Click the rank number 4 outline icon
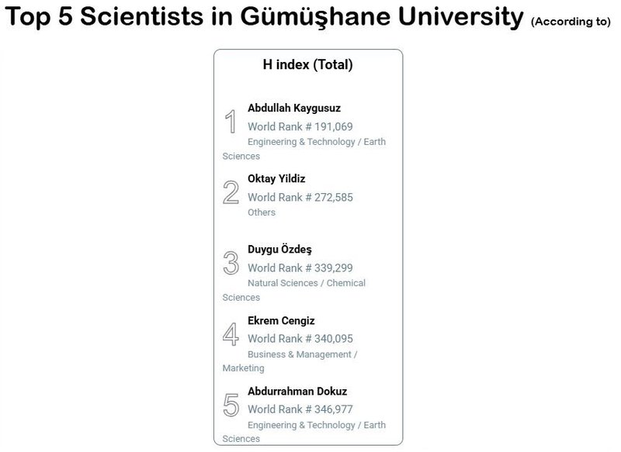621x452 pixels. [x=231, y=333]
